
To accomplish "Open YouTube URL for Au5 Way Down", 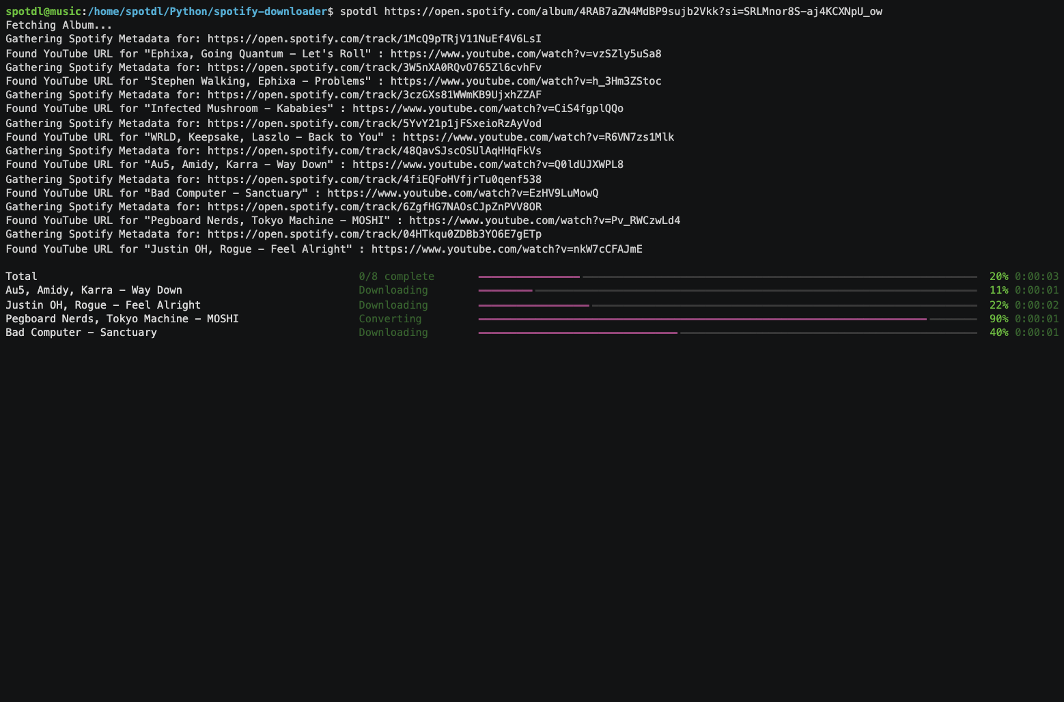I will pos(488,165).
